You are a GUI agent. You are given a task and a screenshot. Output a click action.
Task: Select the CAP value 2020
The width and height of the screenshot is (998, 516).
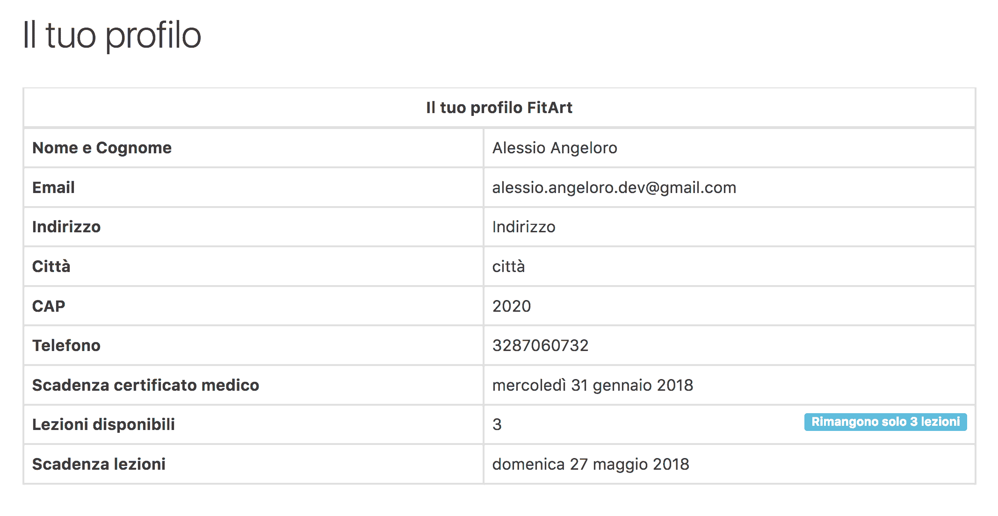coord(512,306)
